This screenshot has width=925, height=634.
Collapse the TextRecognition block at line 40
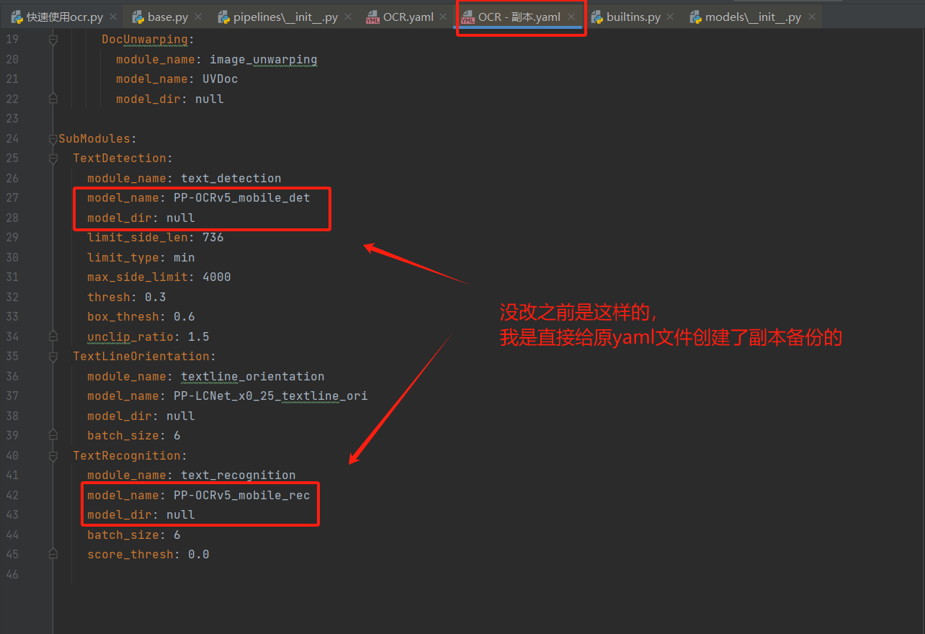[x=53, y=455]
